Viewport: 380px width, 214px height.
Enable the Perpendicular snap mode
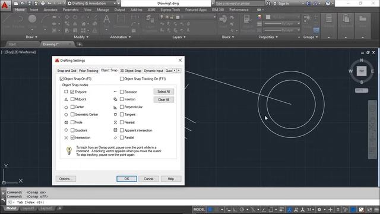pos(122,107)
